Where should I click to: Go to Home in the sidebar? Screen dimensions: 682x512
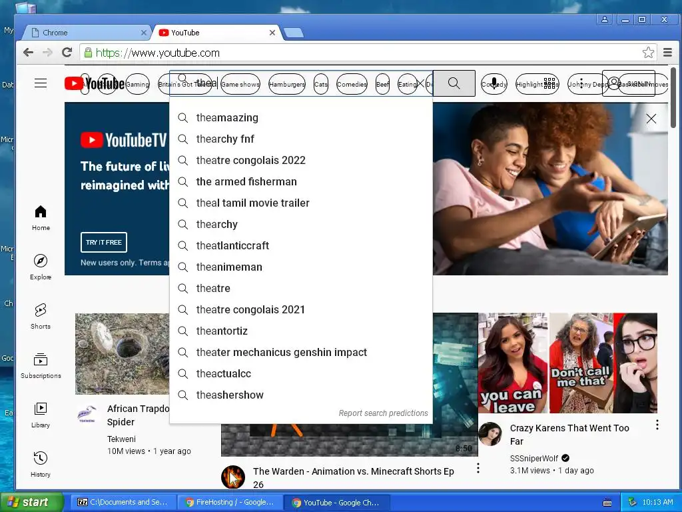point(41,218)
